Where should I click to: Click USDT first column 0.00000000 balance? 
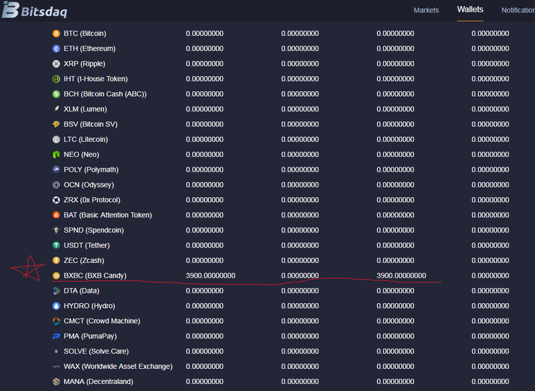[x=205, y=245]
